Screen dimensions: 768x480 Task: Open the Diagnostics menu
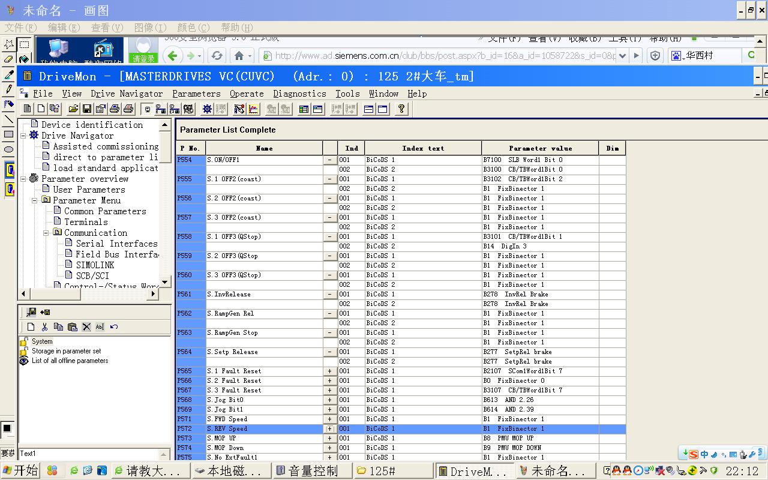pyautogui.click(x=299, y=94)
